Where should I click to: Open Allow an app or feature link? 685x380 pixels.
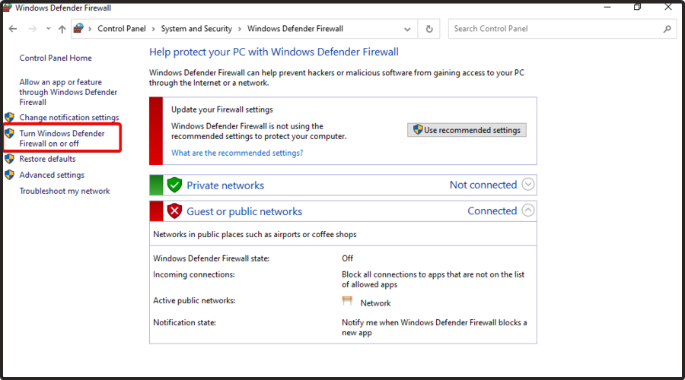pyautogui.click(x=68, y=92)
